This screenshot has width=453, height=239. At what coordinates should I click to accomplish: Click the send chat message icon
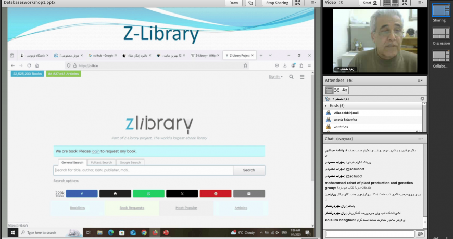pyautogui.click(x=420, y=234)
